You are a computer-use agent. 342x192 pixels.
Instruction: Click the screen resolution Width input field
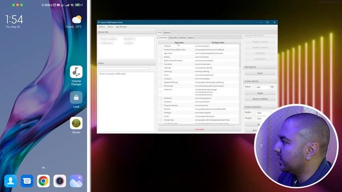(262, 113)
